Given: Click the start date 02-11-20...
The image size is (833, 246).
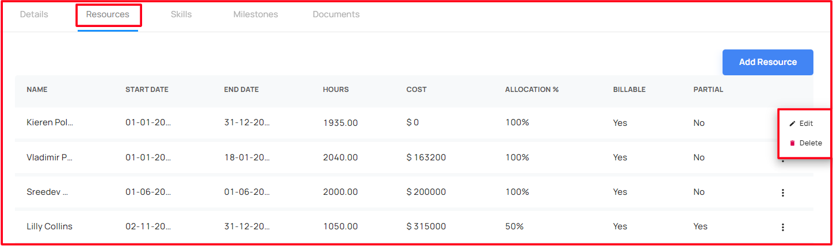Looking at the screenshot, I should 148,226.
